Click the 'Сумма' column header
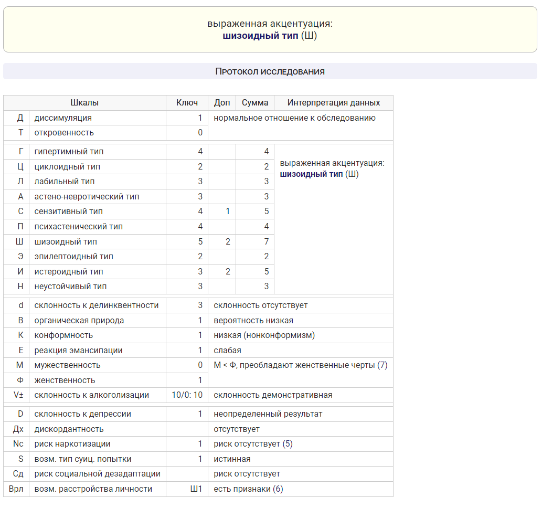 [254, 103]
